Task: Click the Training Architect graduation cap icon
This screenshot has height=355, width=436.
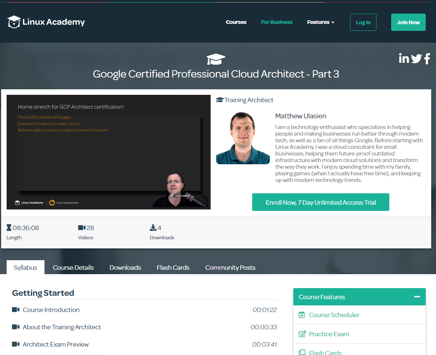Action: coord(220,100)
